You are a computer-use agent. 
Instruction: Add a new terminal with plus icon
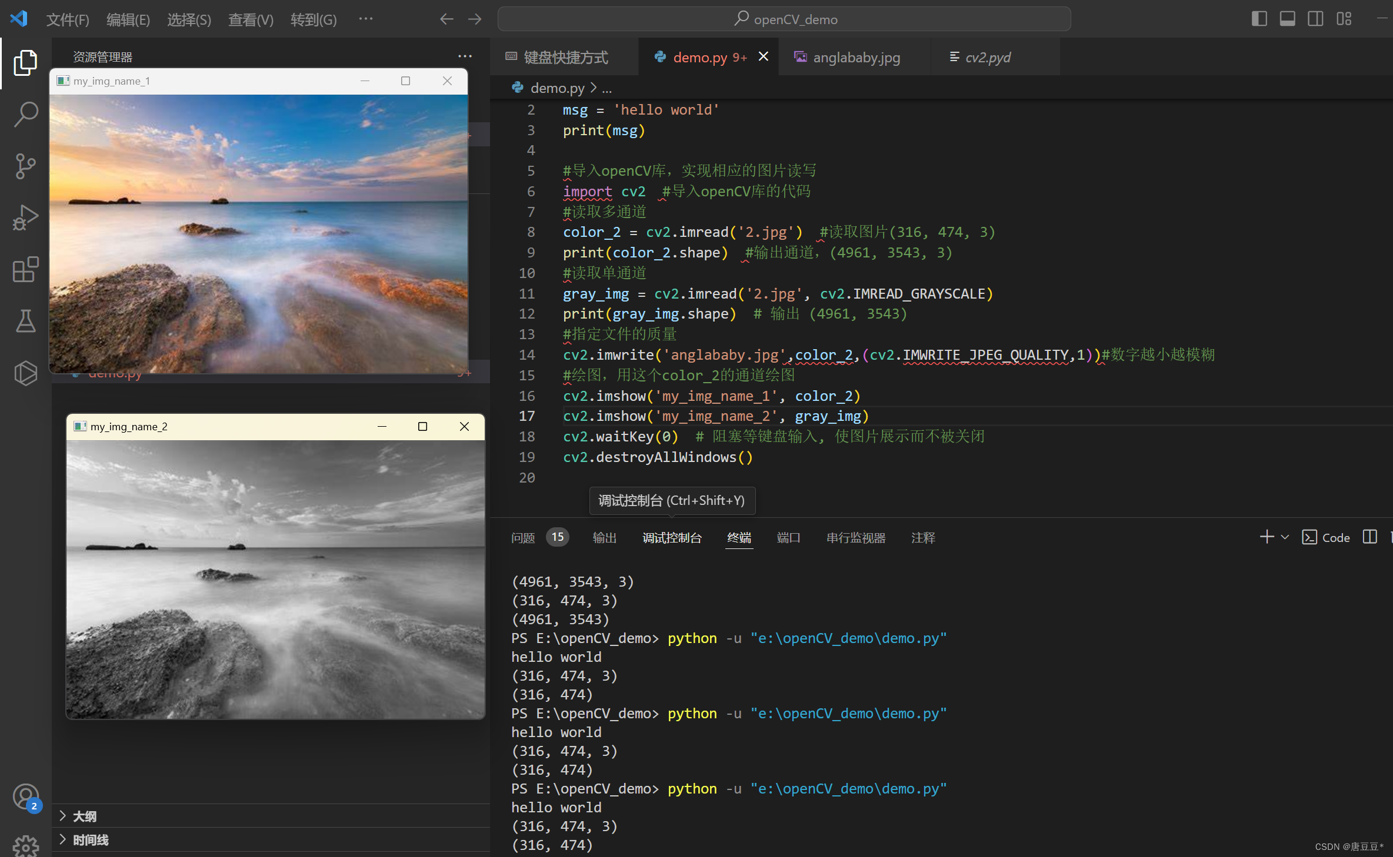1267,537
